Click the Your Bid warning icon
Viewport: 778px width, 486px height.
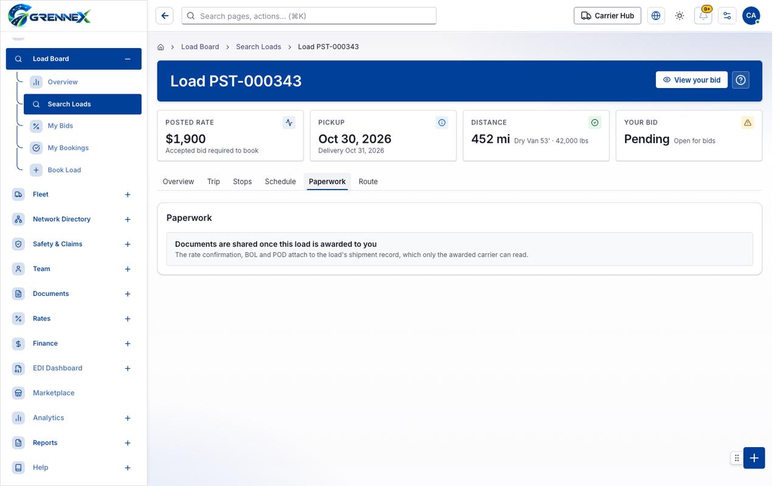pos(748,123)
